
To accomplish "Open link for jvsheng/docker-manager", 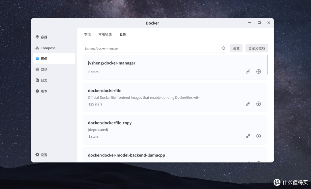I will 248,71.
